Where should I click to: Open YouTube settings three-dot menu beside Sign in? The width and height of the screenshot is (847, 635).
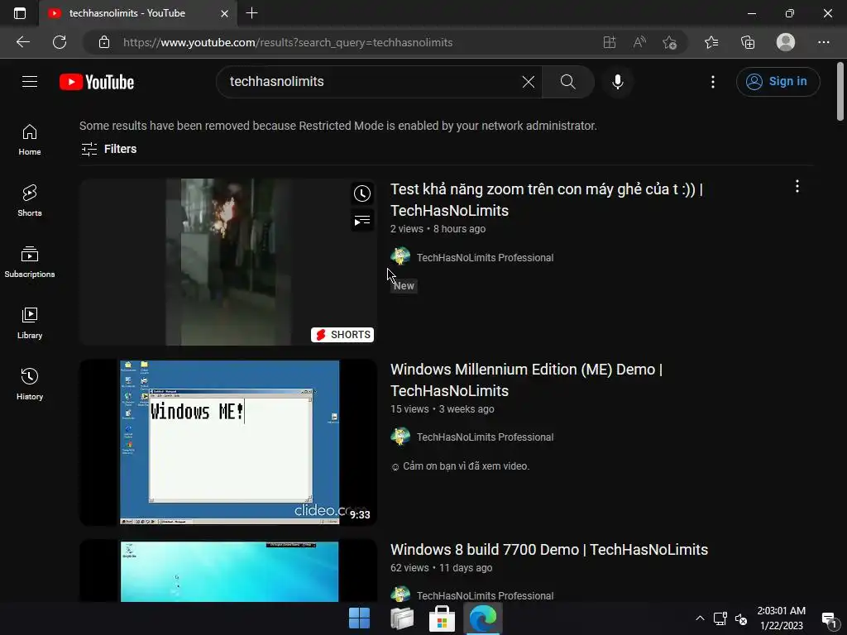(x=713, y=82)
